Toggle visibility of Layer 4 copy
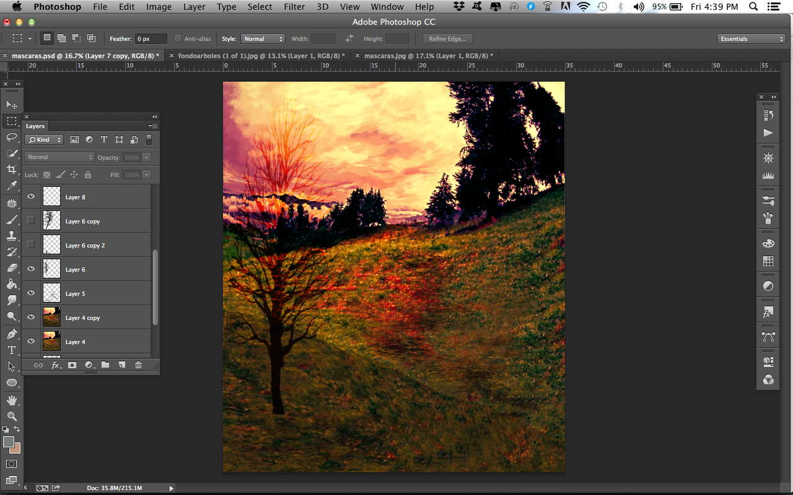The width and height of the screenshot is (793, 495). click(31, 317)
